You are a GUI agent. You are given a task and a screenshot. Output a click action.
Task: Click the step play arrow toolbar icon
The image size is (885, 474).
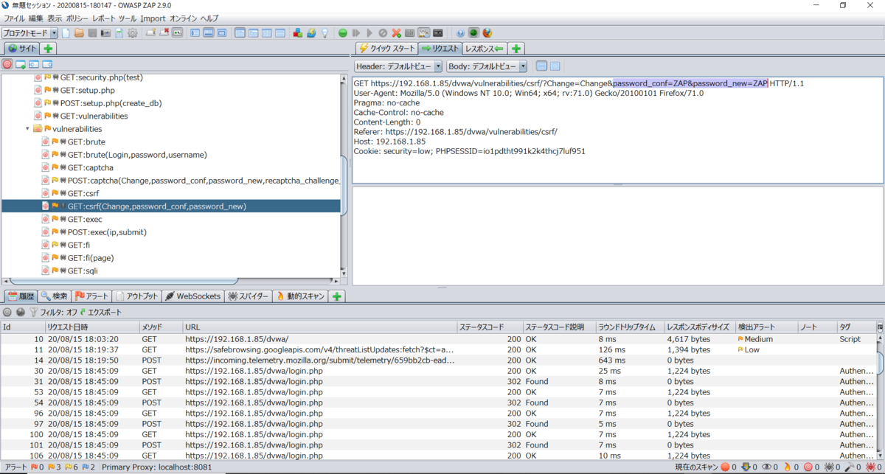[x=356, y=33]
